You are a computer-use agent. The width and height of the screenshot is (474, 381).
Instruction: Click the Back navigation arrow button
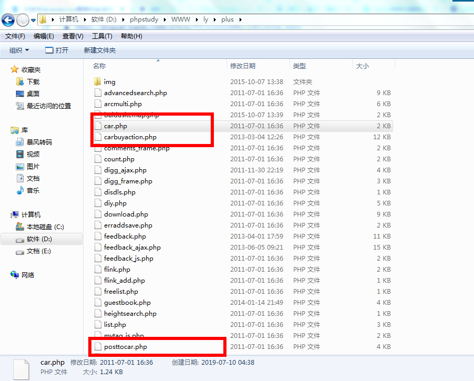coord(8,20)
